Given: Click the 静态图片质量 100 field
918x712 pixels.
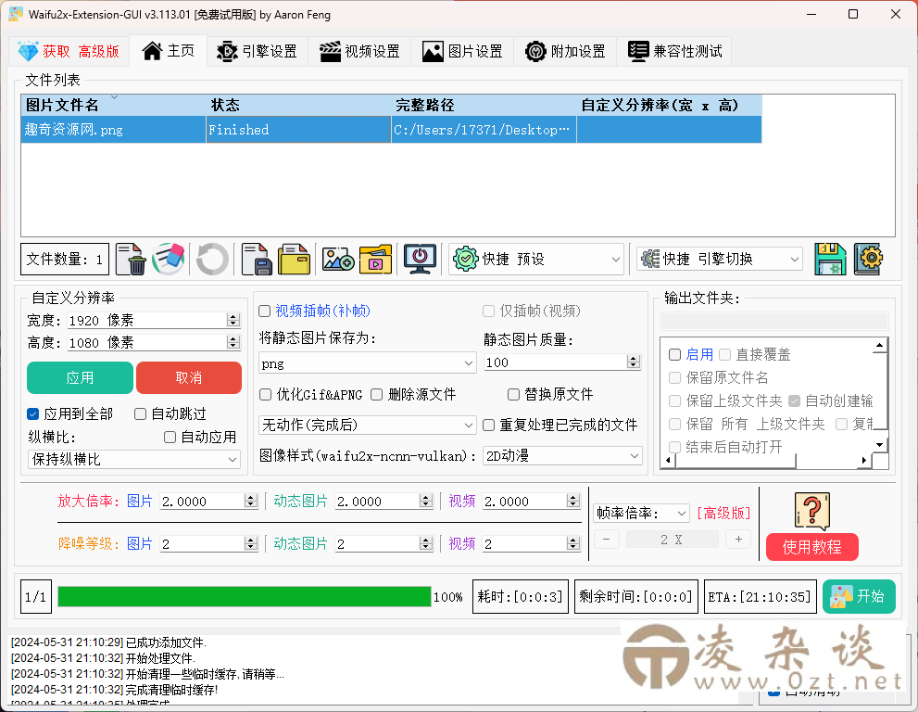Looking at the screenshot, I should [x=562, y=362].
